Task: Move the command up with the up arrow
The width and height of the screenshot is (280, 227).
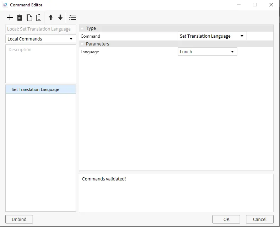Action: [51, 18]
